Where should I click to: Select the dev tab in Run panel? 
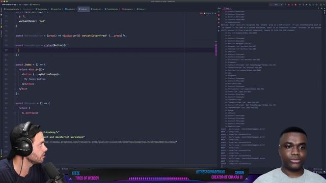click(x=227, y=8)
